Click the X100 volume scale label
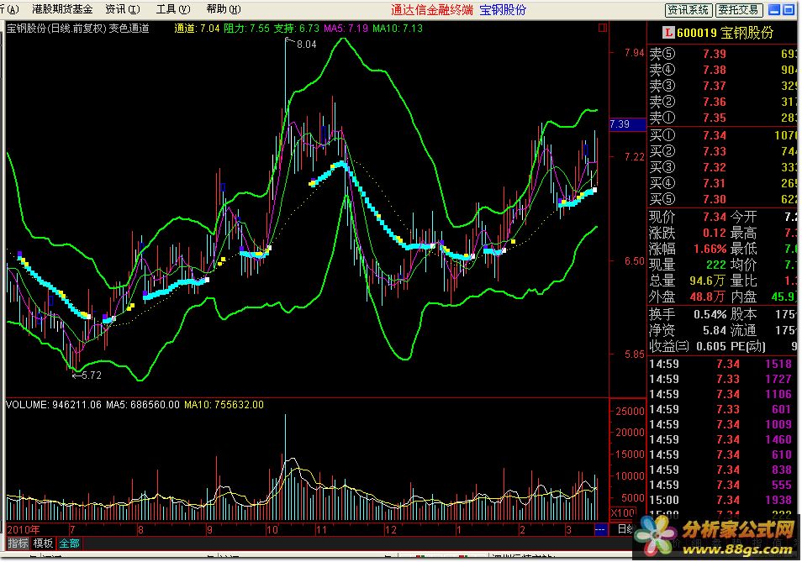 [x=623, y=513]
